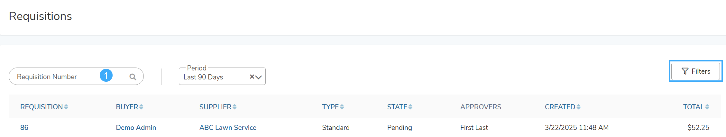
Task: Sort by Requisition column arrows
Action: 66,107
